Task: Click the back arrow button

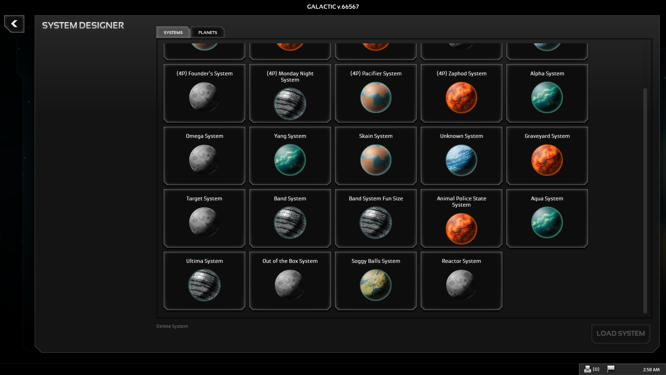Action: point(14,24)
